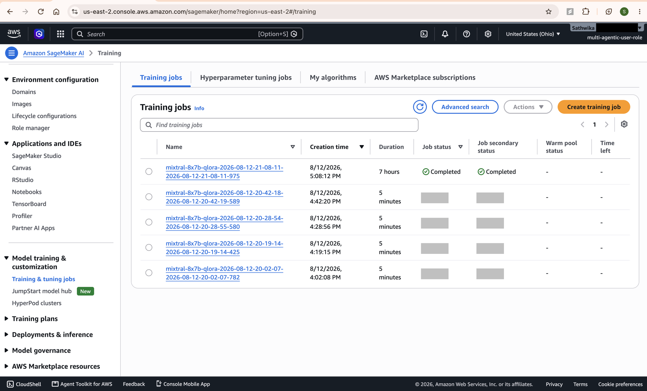647x391 pixels.
Task: Switch to Training jobs tab
Action: [161, 78]
